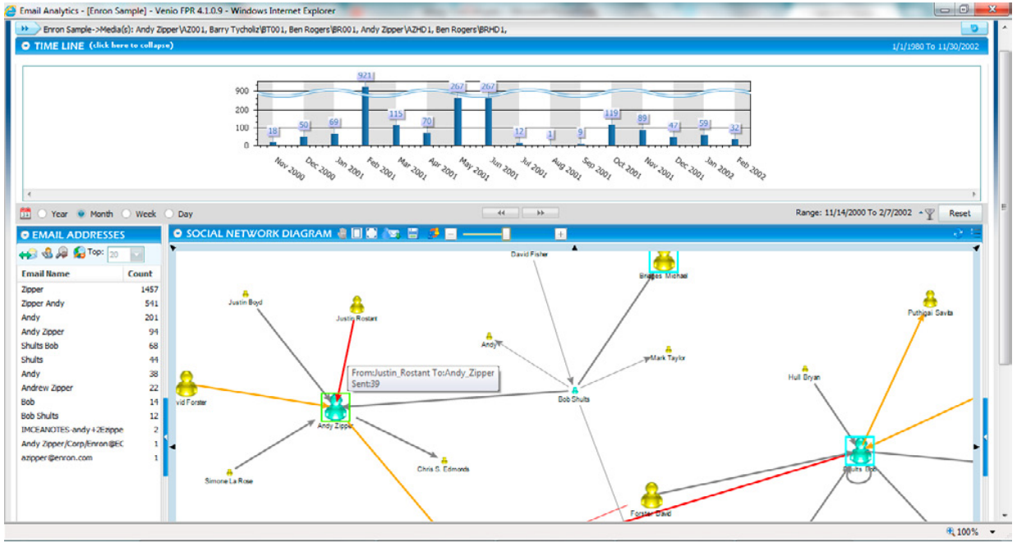Viewport: 1017px width, 543px height.
Task: Click the fit-page icon in diagram toolbar
Action: [x=357, y=234]
